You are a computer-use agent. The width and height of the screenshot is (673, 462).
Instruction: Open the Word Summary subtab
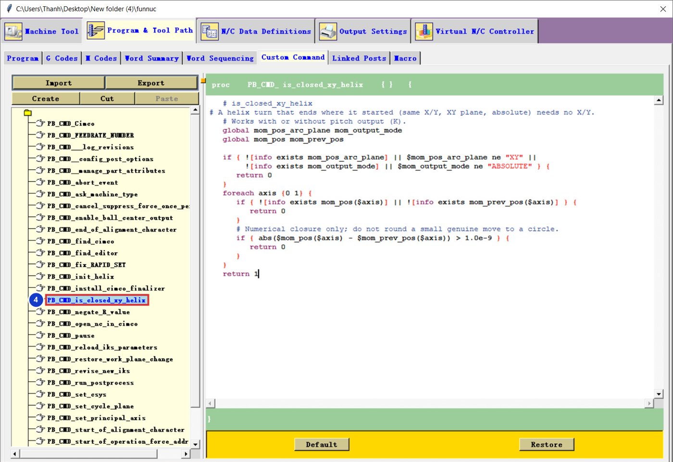151,58
